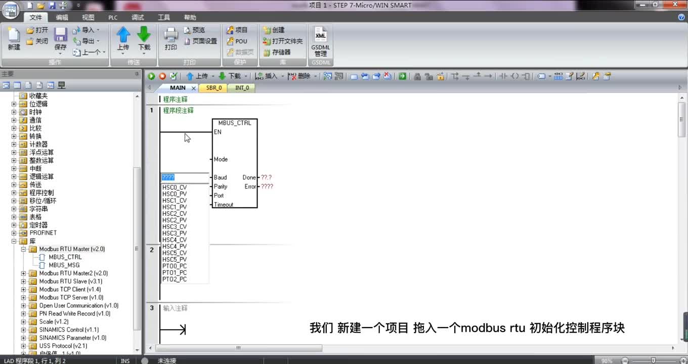
Task: Expand the 计数器 tree folder
Action: [14, 145]
